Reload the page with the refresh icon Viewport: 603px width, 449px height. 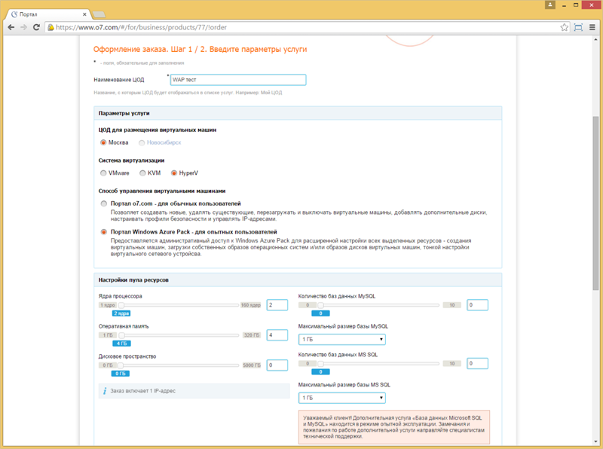point(36,27)
